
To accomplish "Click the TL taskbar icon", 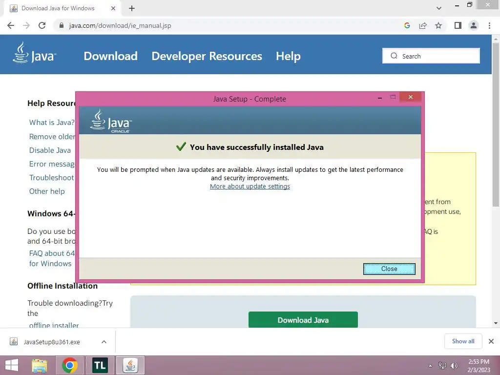I will (x=100, y=365).
